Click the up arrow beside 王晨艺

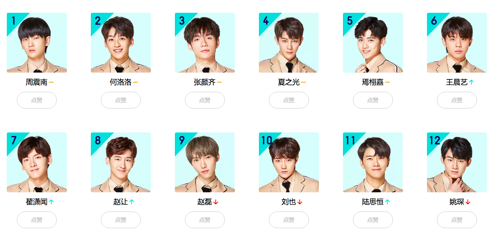pyautogui.click(x=471, y=83)
